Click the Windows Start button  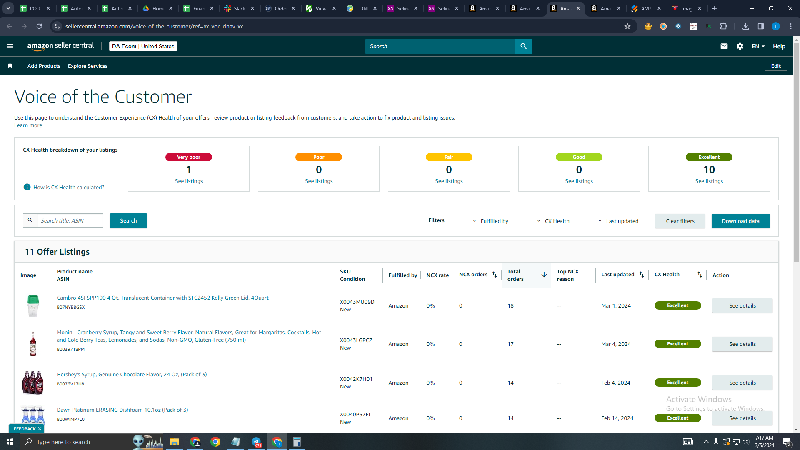(x=10, y=442)
